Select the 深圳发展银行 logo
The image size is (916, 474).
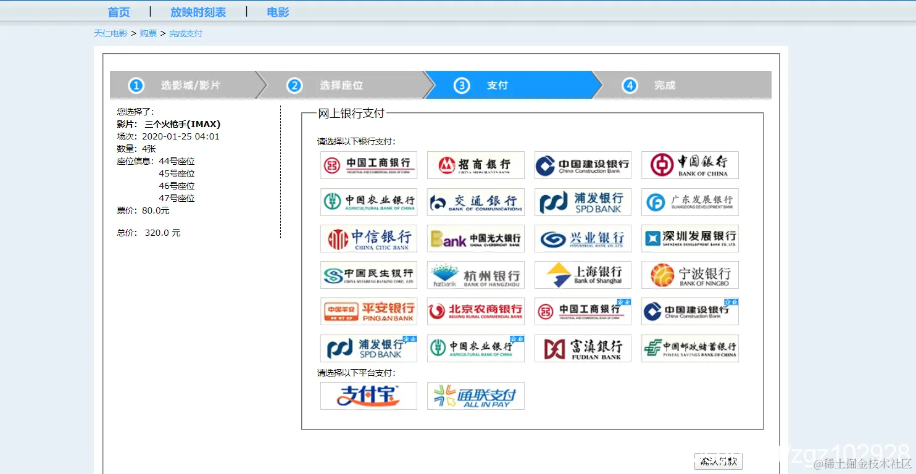coord(689,238)
